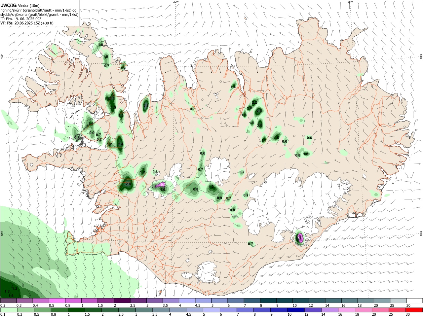The width and height of the screenshot is (423, 317).
Task: Pick the 2.2 precipitation value on the map
Action: click(254, 103)
